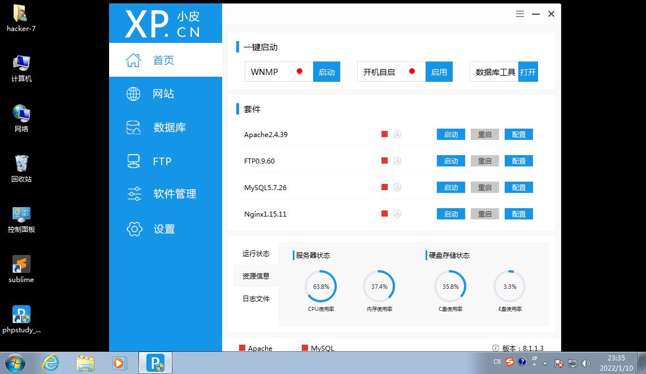
Task: Start Apache2.4.39 with 启动 button
Action: point(450,134)
